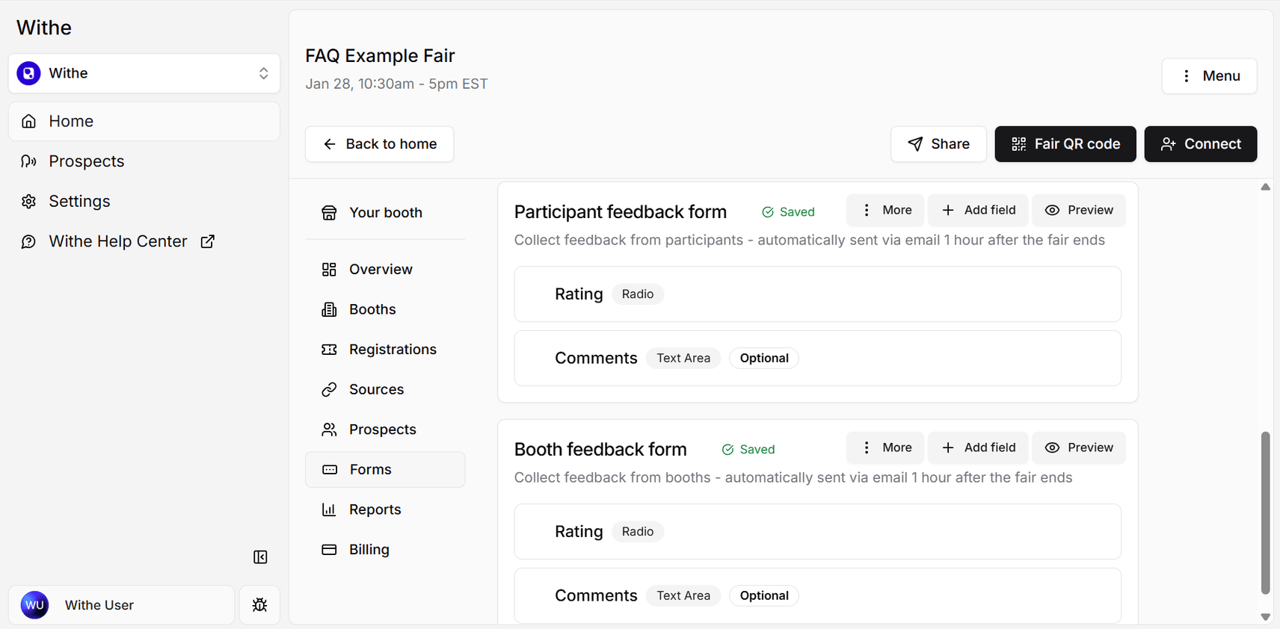The width and height of the screenshot is (1280, 629).
Task: Open the Billing section
Action: coord(385,550)
